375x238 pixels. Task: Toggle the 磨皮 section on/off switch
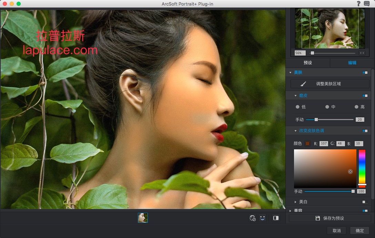point(365,96)
